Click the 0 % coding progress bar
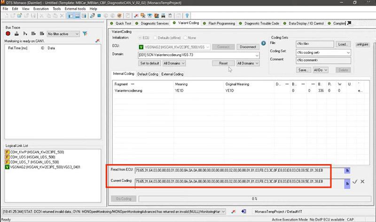The image size is (376, 222). (255, 199)
